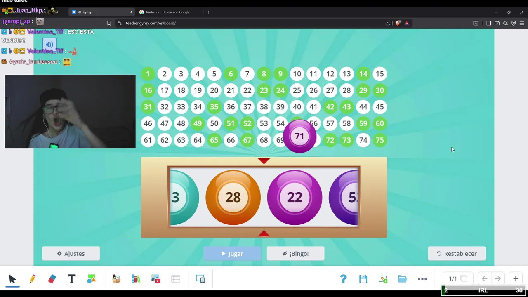Select the text T tool

[72, 279]
